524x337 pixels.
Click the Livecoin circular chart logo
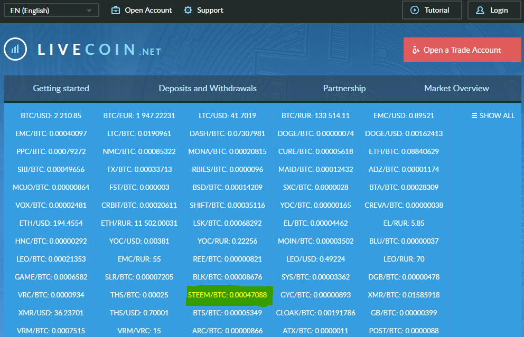point(15,50)
